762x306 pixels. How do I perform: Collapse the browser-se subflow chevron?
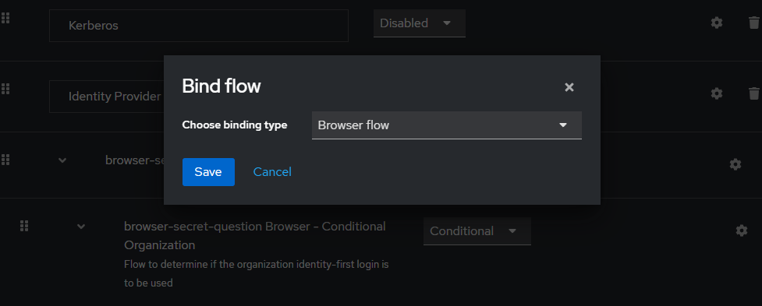(62, 160)
